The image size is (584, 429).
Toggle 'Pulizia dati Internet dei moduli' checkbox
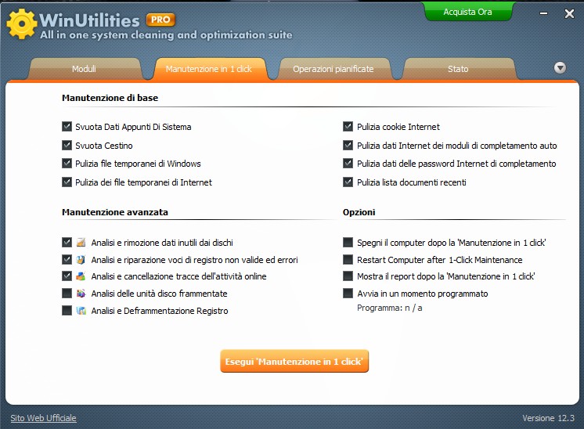coord(348,146)
